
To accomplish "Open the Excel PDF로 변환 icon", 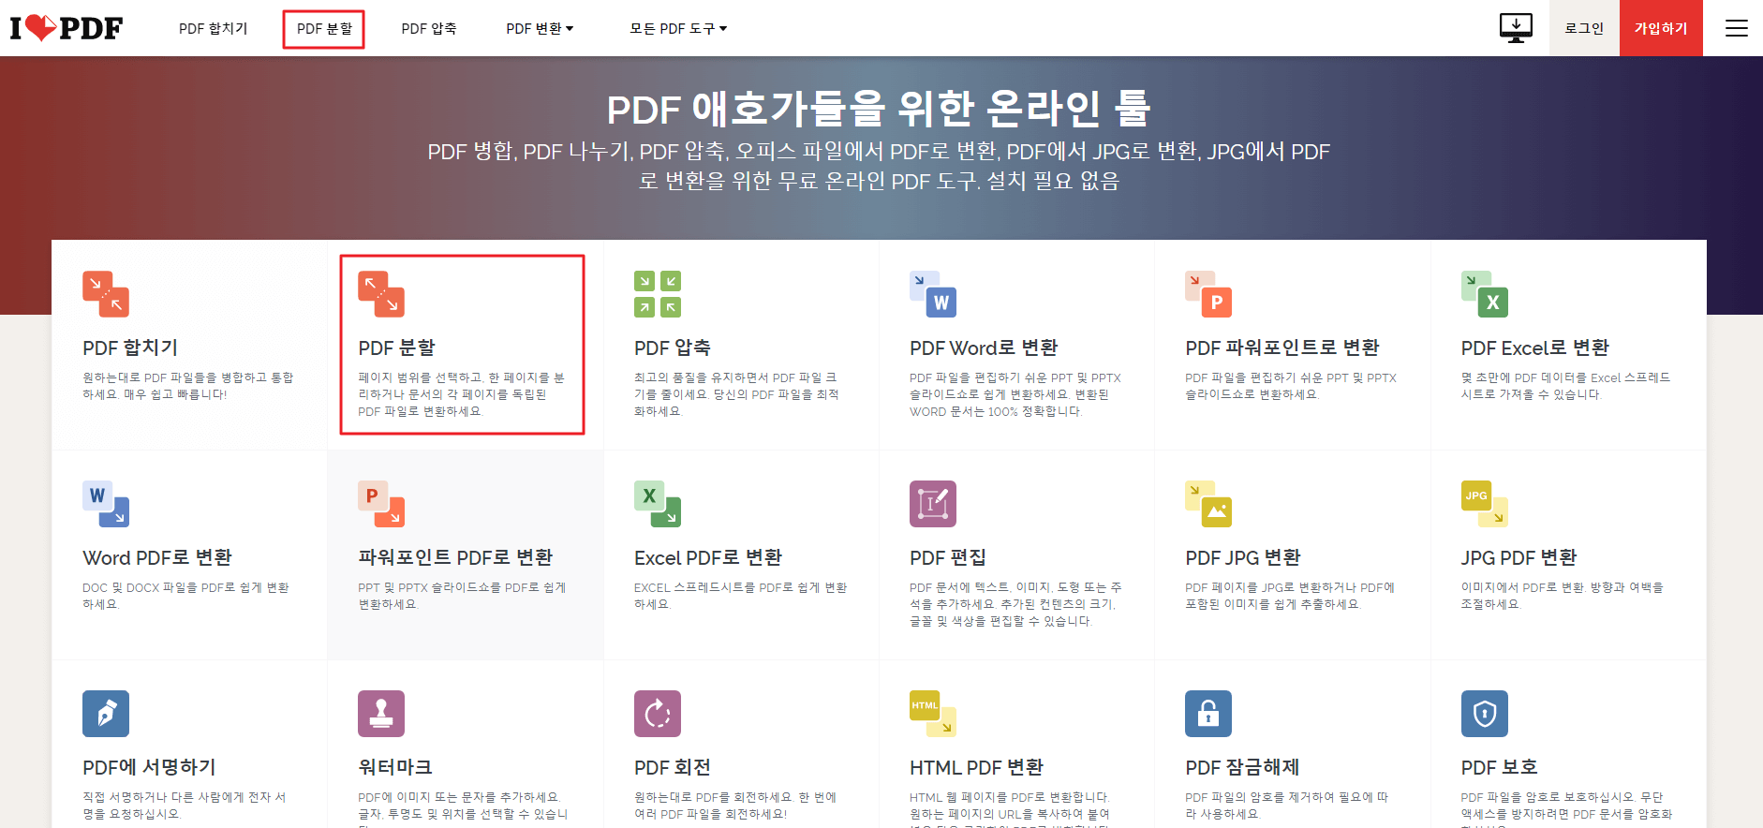I will click(658, 504).
